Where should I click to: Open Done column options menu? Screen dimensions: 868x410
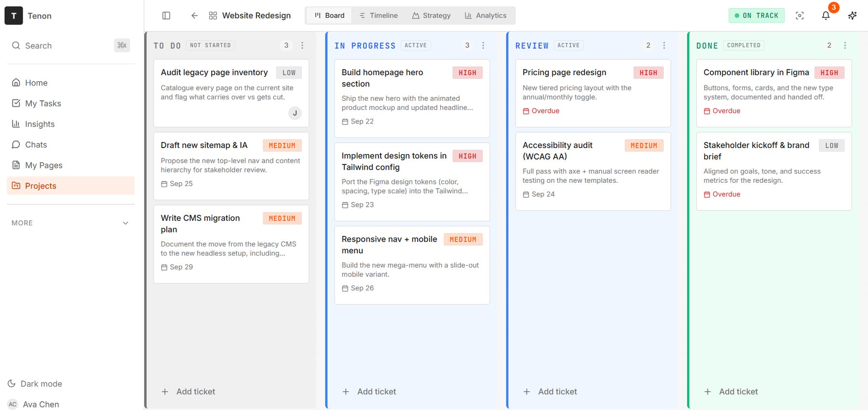click(x=845, y=45)
